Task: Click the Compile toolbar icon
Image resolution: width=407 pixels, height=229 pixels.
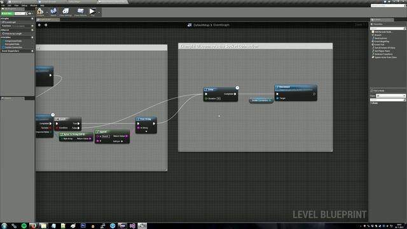Action: (x=40, y=11)
